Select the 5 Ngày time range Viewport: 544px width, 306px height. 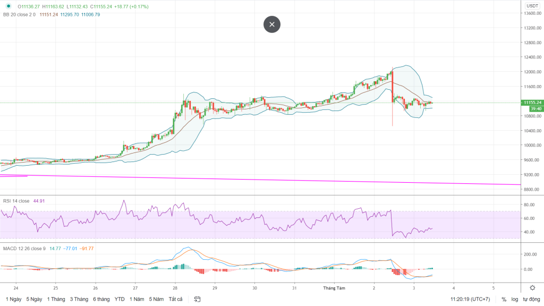pos(34,299)
